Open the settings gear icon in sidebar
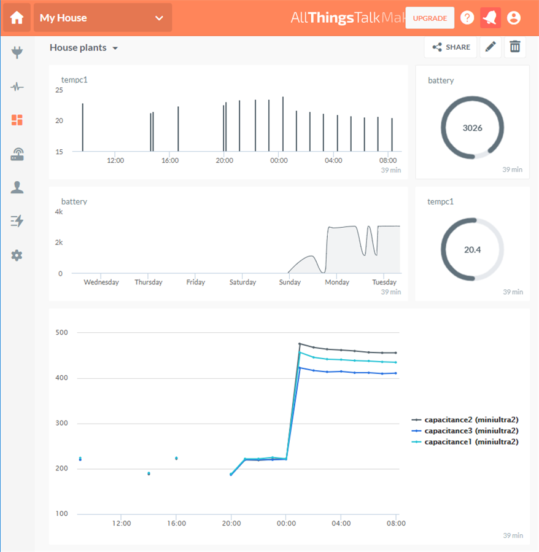This screenshot has height=552, width=539. [17, 255]
